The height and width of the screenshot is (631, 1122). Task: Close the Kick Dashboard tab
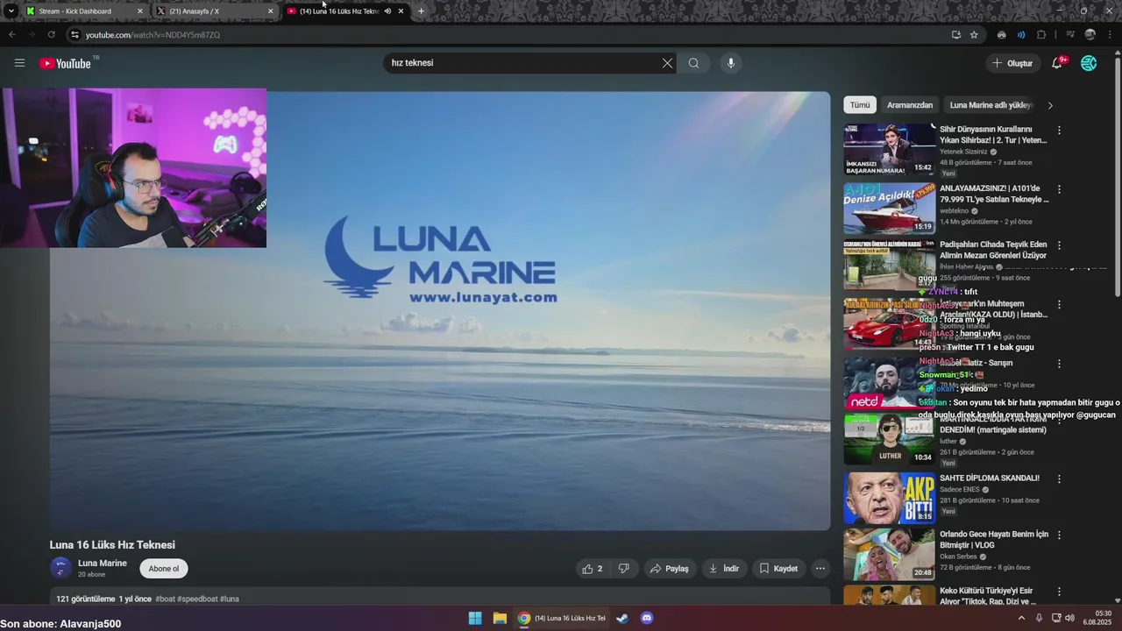(139, 11)
